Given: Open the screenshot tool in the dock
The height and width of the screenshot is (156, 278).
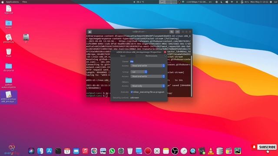Looking at the screenshot, I should pos(157,151).
